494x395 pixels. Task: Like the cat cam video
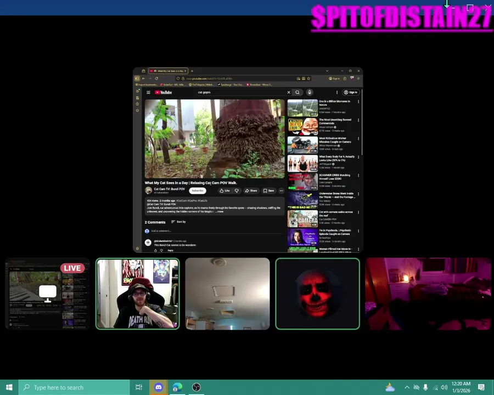pyautogui.click(x=224, y=190)
